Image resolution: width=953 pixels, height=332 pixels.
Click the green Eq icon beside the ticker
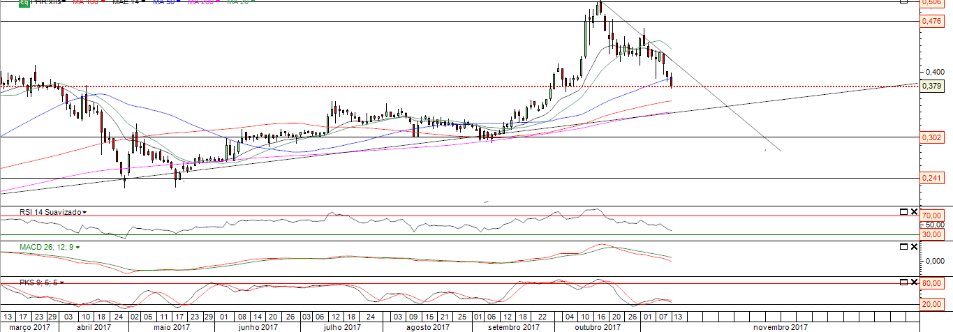23,3
